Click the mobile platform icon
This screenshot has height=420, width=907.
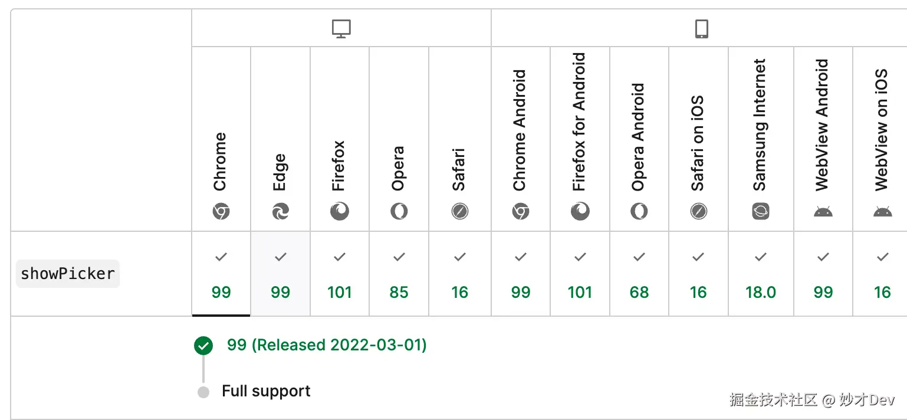(x=701, y=28)
